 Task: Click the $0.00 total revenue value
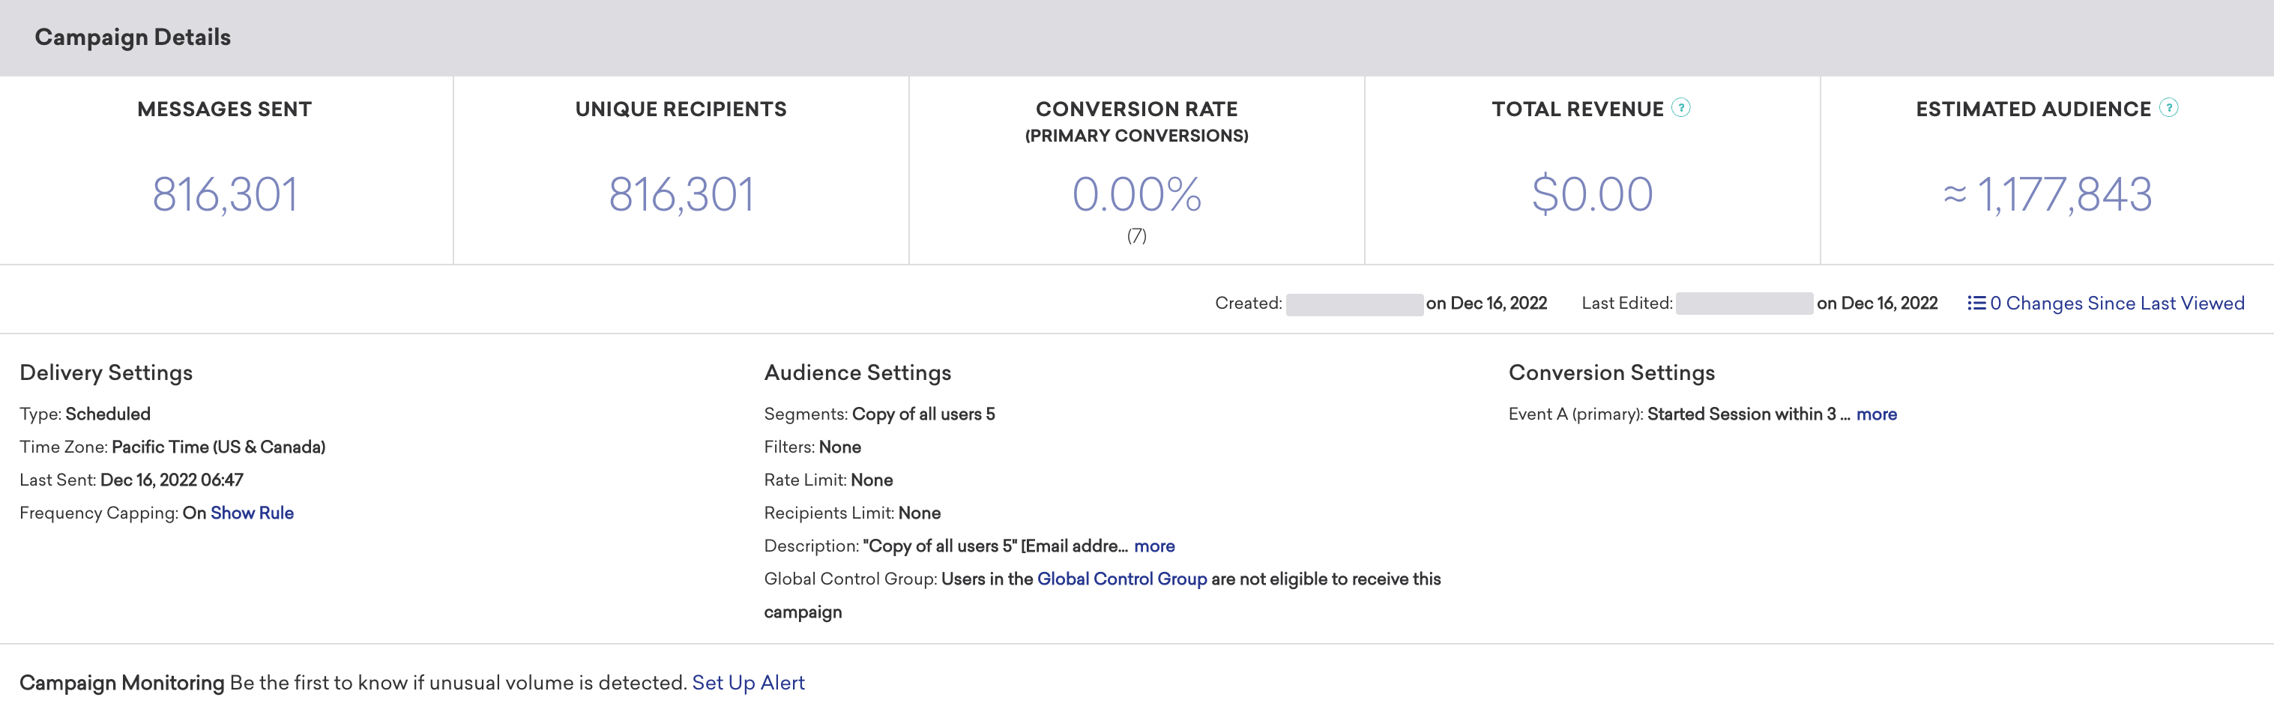[x=1592, y=194]
